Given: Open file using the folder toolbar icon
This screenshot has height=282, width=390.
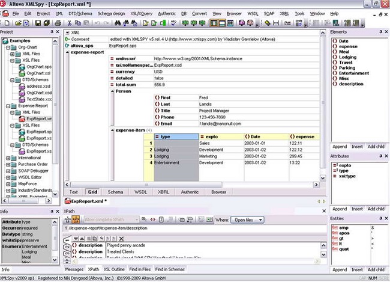Looking at the screenshot, I should tap(18, 23).
